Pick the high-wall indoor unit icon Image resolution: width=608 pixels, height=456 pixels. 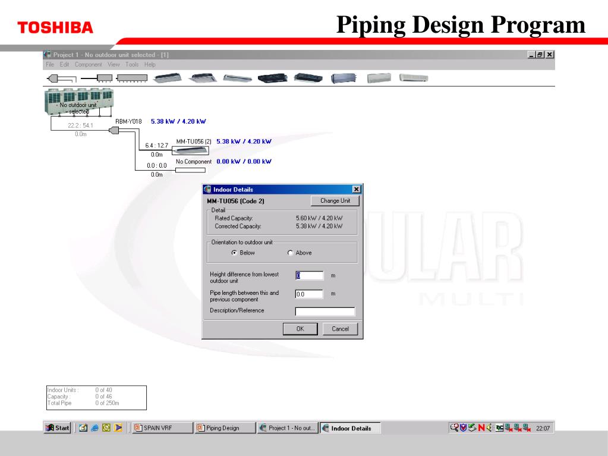(414, 77)
